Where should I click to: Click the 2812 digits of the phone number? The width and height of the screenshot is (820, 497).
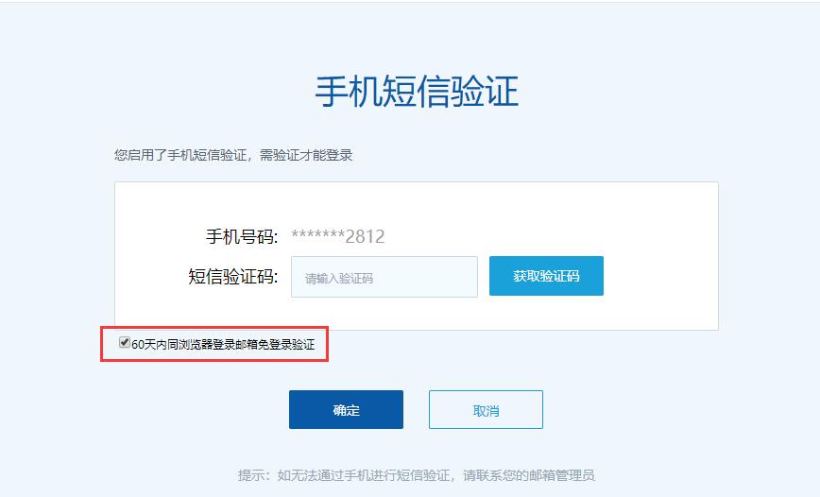(x=365, y=237)
